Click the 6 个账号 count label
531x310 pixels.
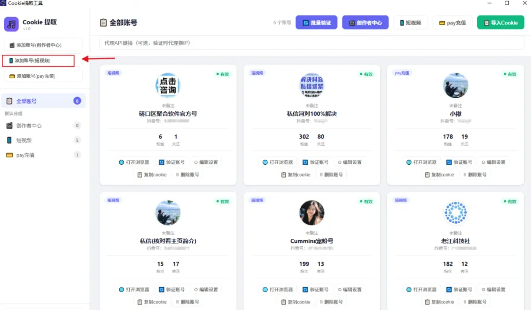pos(282,23)
